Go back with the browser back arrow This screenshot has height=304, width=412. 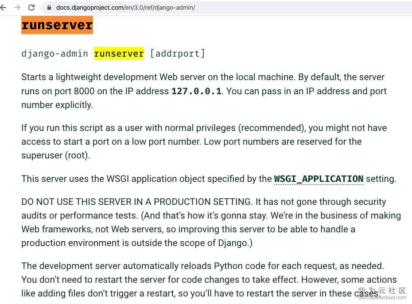pyautogui.click(x=3, y=8)
